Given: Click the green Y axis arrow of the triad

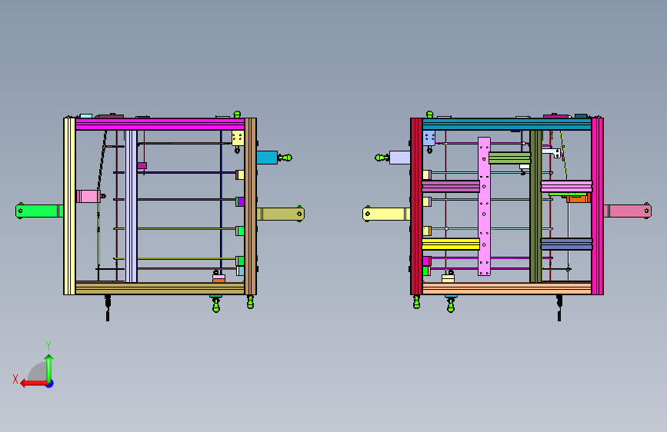Looking at the screenshot, I should (x=49, y=368).
